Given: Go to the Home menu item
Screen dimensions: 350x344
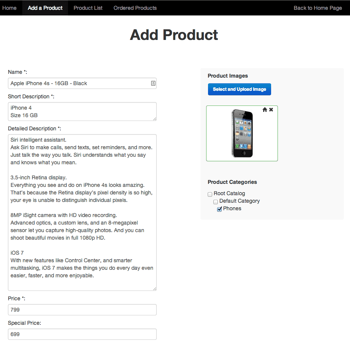Looking at the screenshot, I should click(x=9, y=8).
